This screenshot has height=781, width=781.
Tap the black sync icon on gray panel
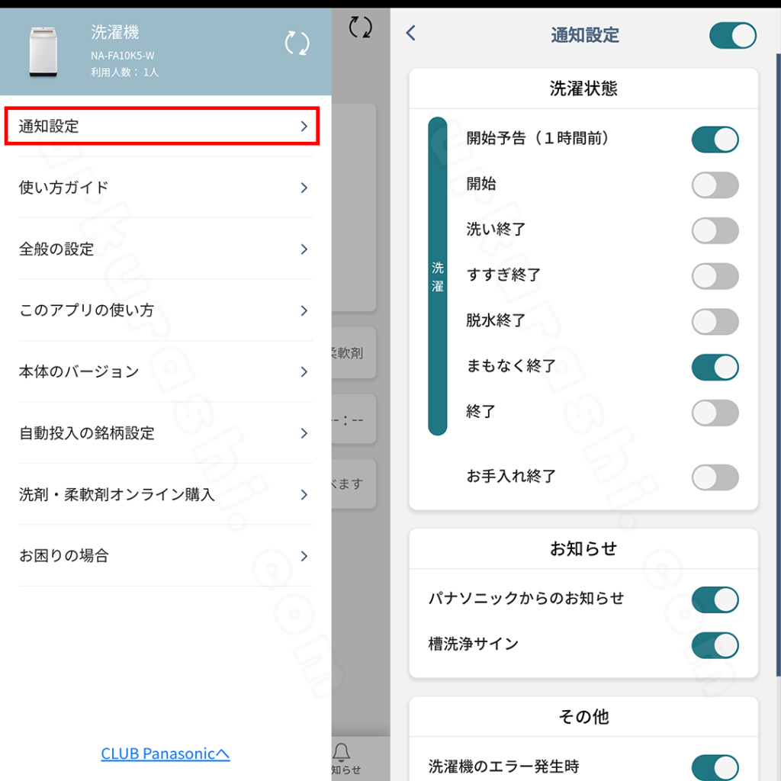coord(360,27)
